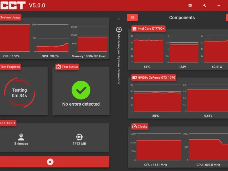The width and height of the screenshot is (228, 171).
Task: Click the V5.0.0 version text
Action: (x=37, y=5)
